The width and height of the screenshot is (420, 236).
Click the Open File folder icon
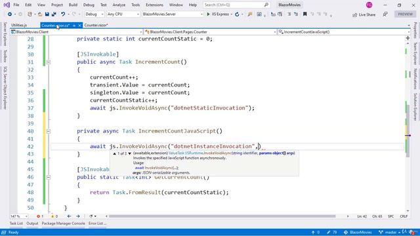coord(40,14)
